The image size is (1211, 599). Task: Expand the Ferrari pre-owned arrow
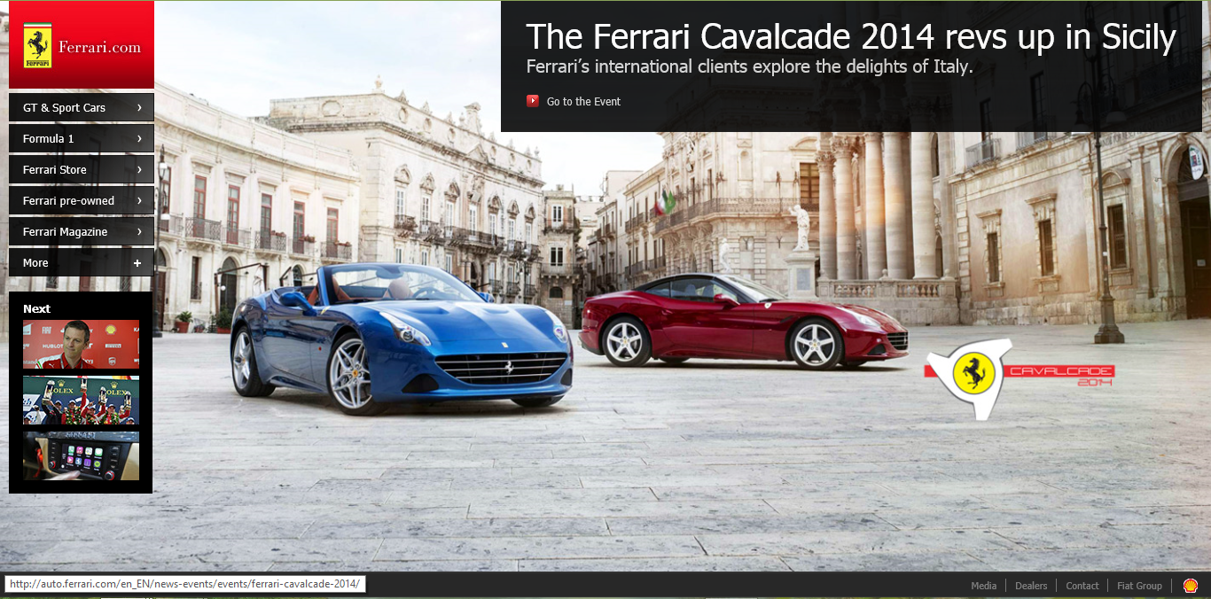click(139, 200)
